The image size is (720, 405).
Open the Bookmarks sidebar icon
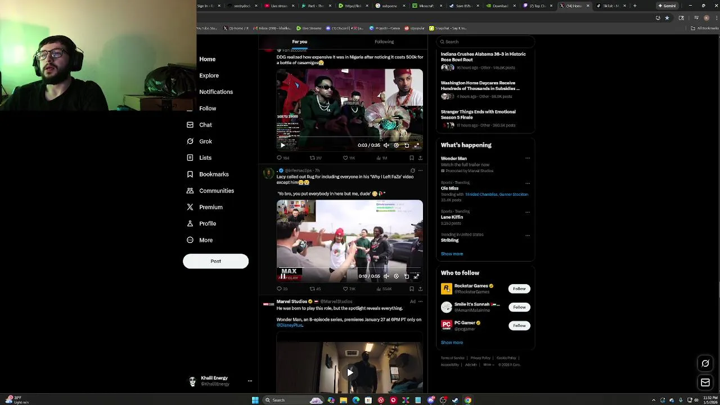click(x=190, y=174)
